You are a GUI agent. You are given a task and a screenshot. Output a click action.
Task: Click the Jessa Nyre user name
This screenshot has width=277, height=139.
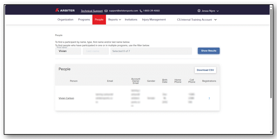tap(209, 11)
